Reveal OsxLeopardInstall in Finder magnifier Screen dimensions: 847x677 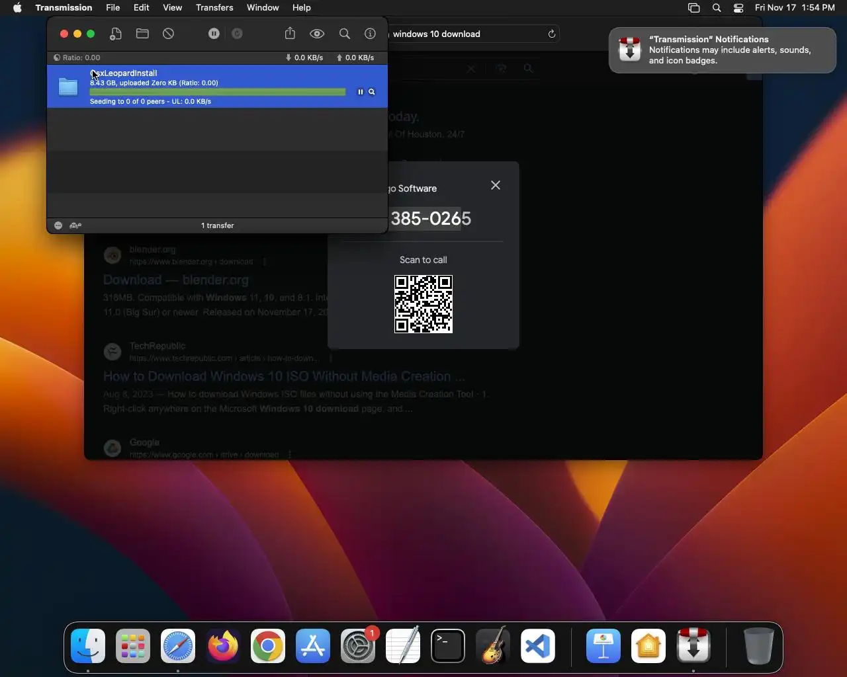tap(372, 92)
